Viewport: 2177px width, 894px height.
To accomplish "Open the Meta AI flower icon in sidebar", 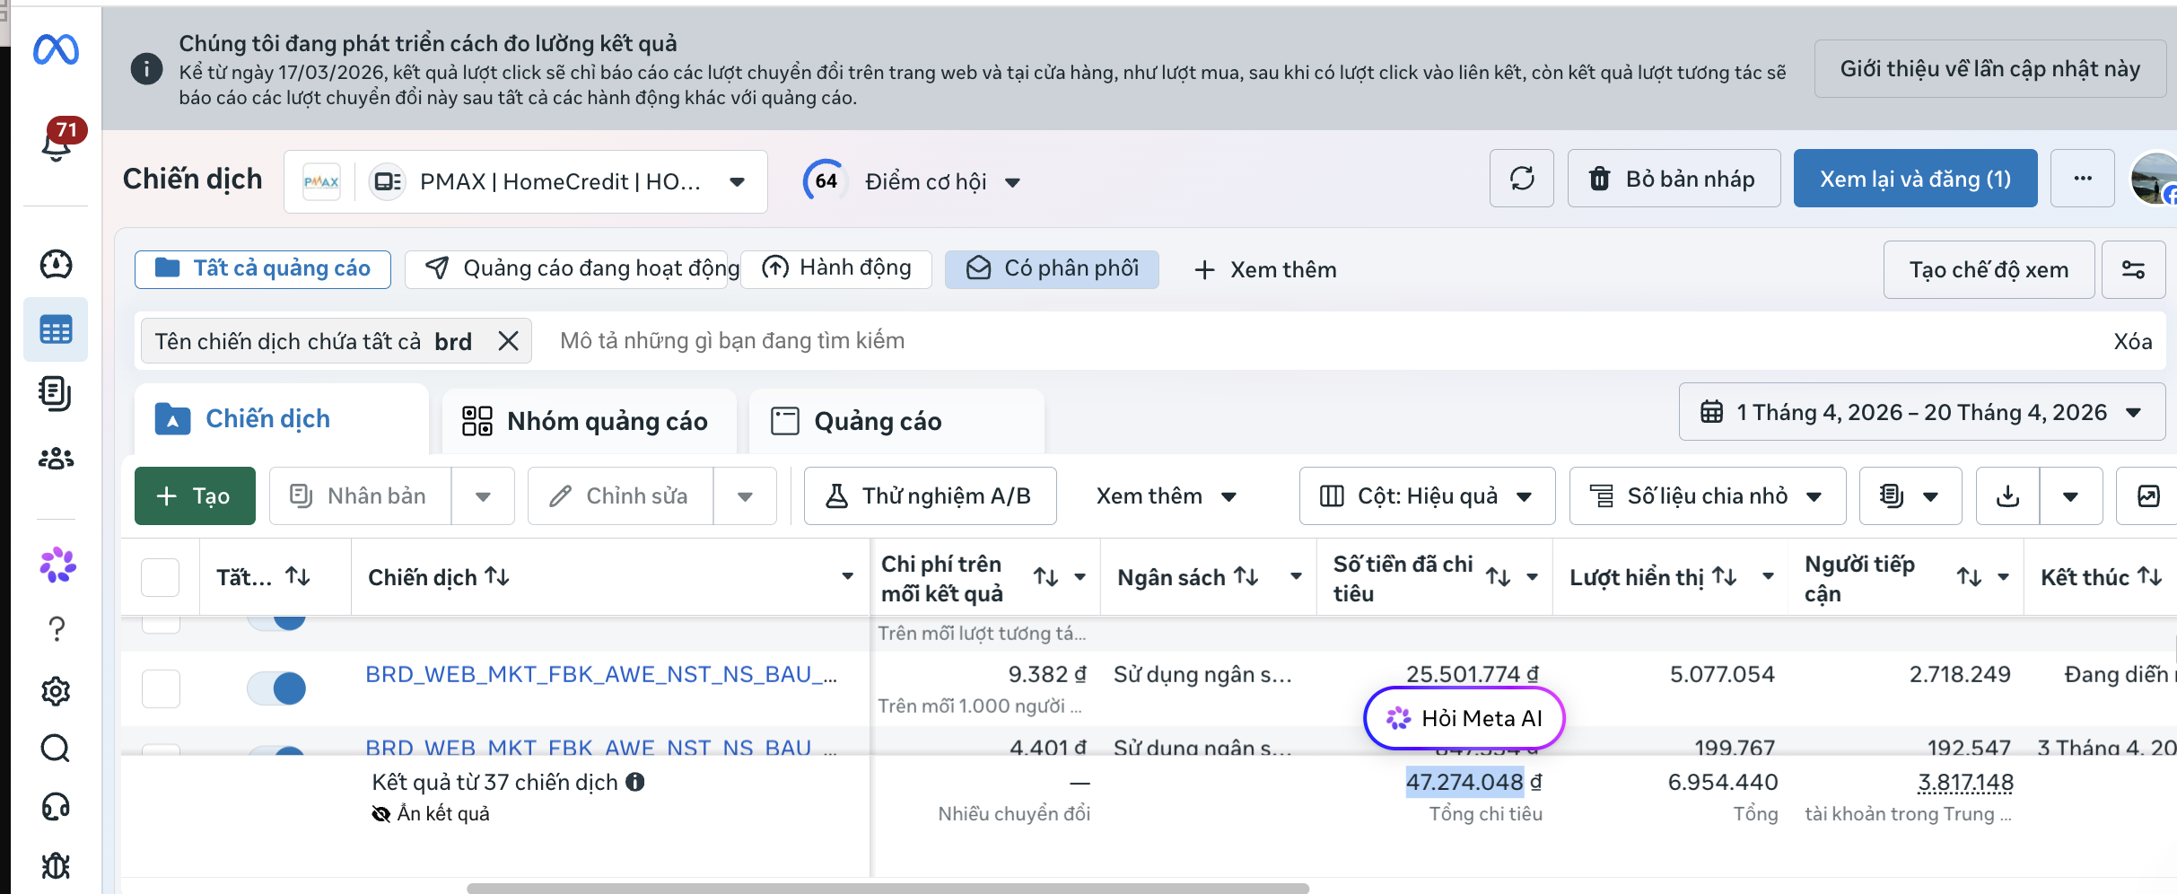I will pos(57,565).
